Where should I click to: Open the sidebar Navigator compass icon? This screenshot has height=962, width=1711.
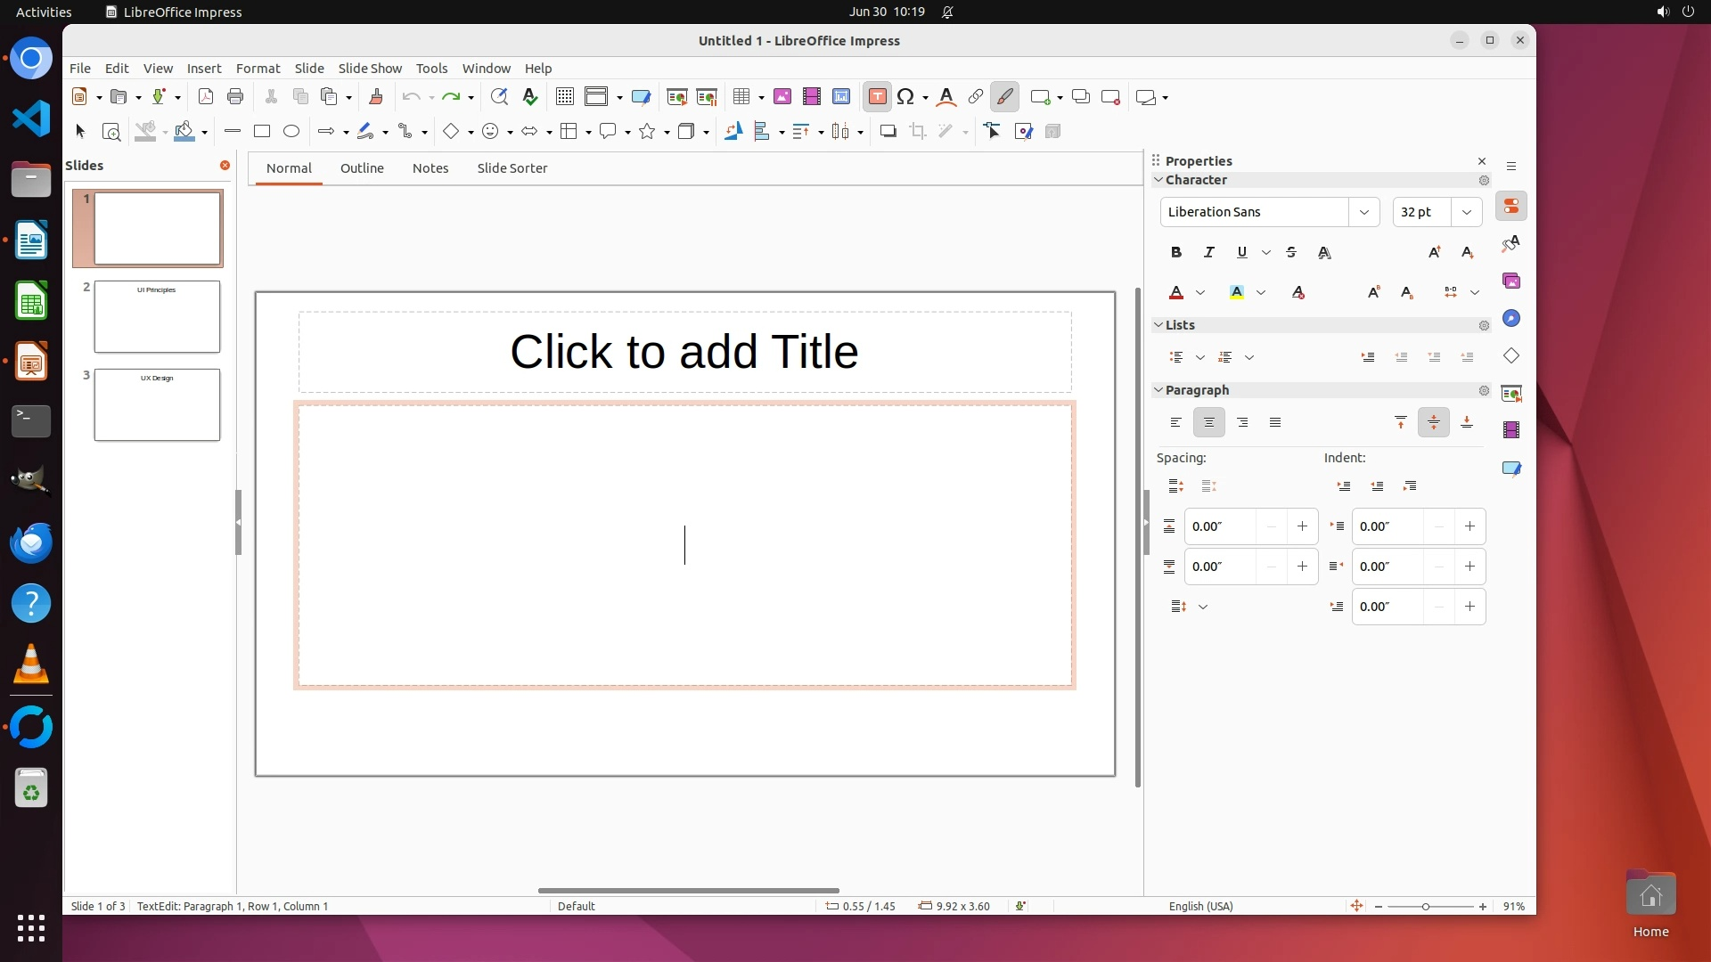(x=1511, y=319)
